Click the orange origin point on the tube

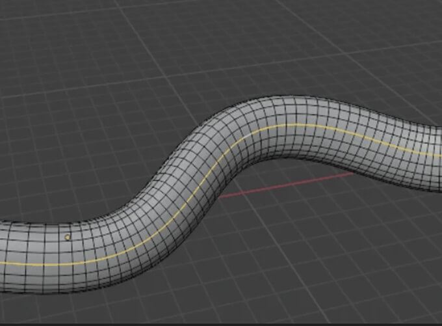click(x=68, y=238)
